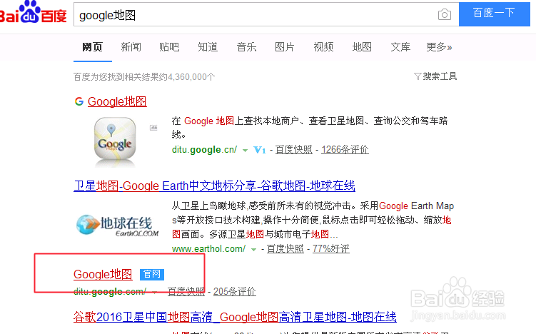Open first Google地图 result title
This screenshot has width=536, height=334.
click(x=117, y=101)
